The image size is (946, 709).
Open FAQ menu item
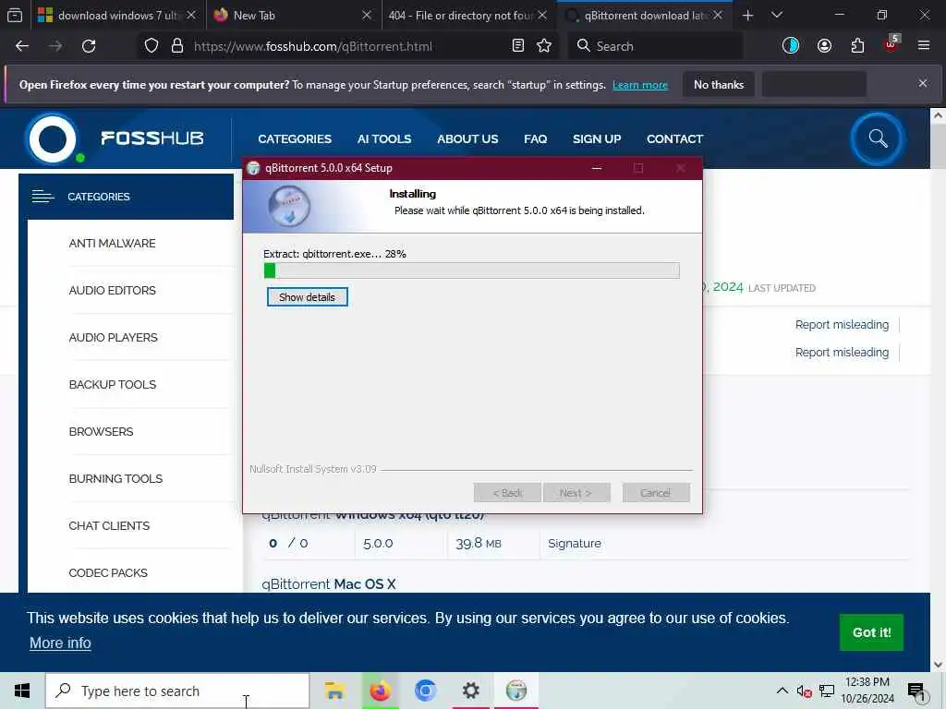[535, 138]
